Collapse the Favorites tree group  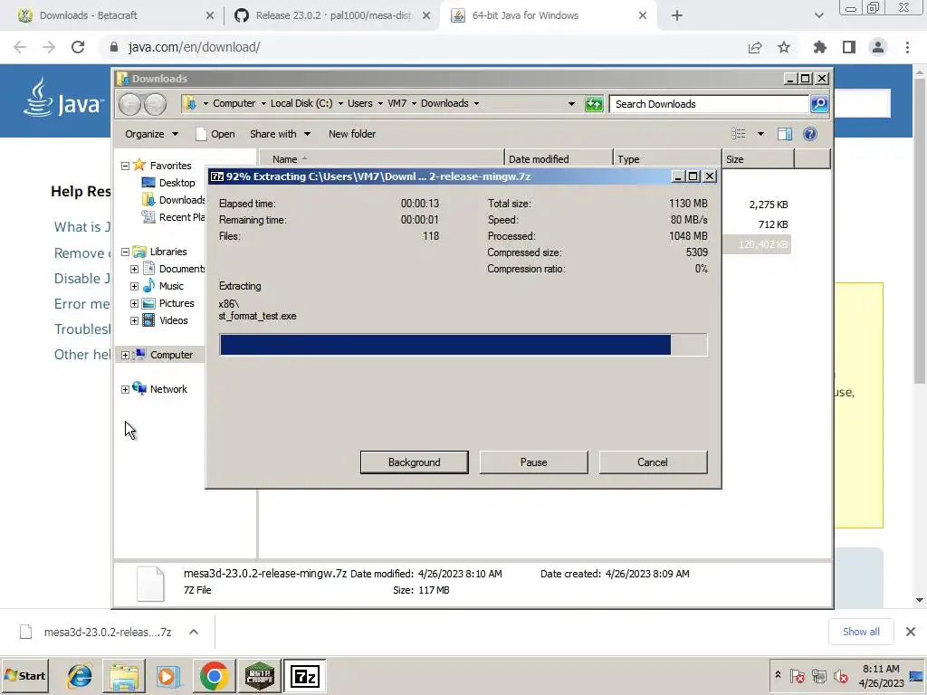click(125, 167)
